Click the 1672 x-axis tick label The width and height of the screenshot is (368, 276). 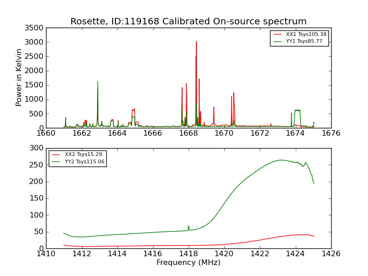(x=260, y=133)
